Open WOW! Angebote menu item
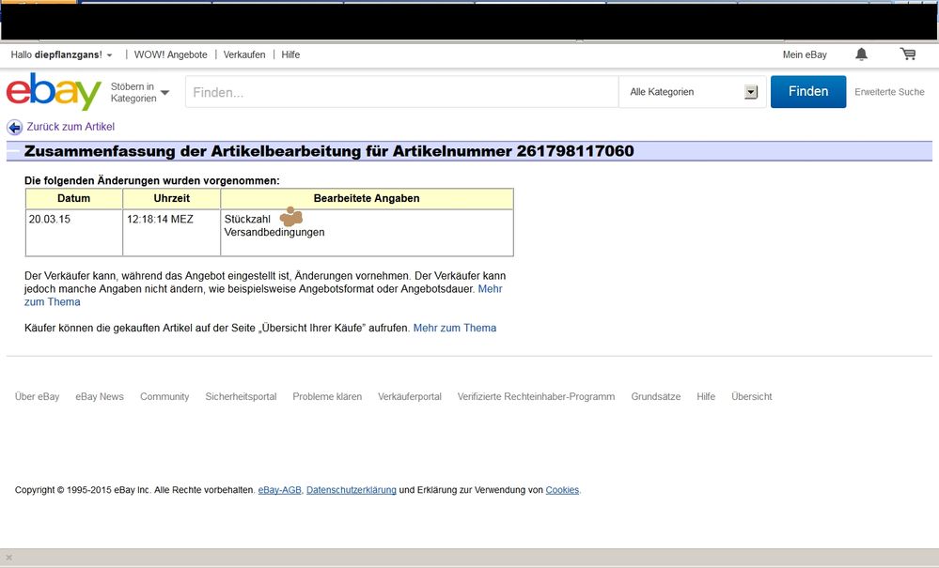Image resolution: width=939 pixels, height=568 pixels. click(x=171, y=55)
